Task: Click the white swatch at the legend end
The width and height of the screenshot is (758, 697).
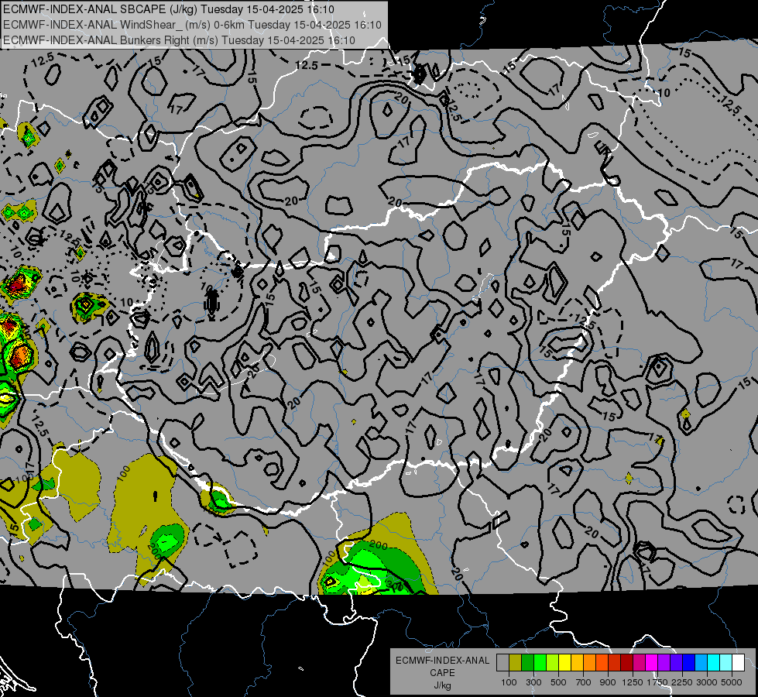Action: (738, 663)
